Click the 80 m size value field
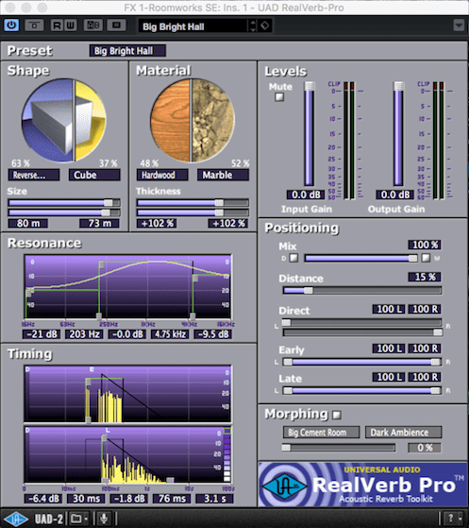This screenshot has width=469, height=528. coord(28,223)
